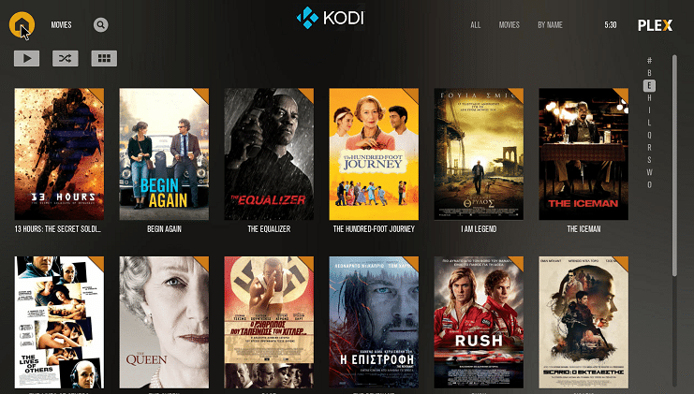The image size is (694, 394).
Task: Open search with the magnifier icon
Action: pos(100,24)
